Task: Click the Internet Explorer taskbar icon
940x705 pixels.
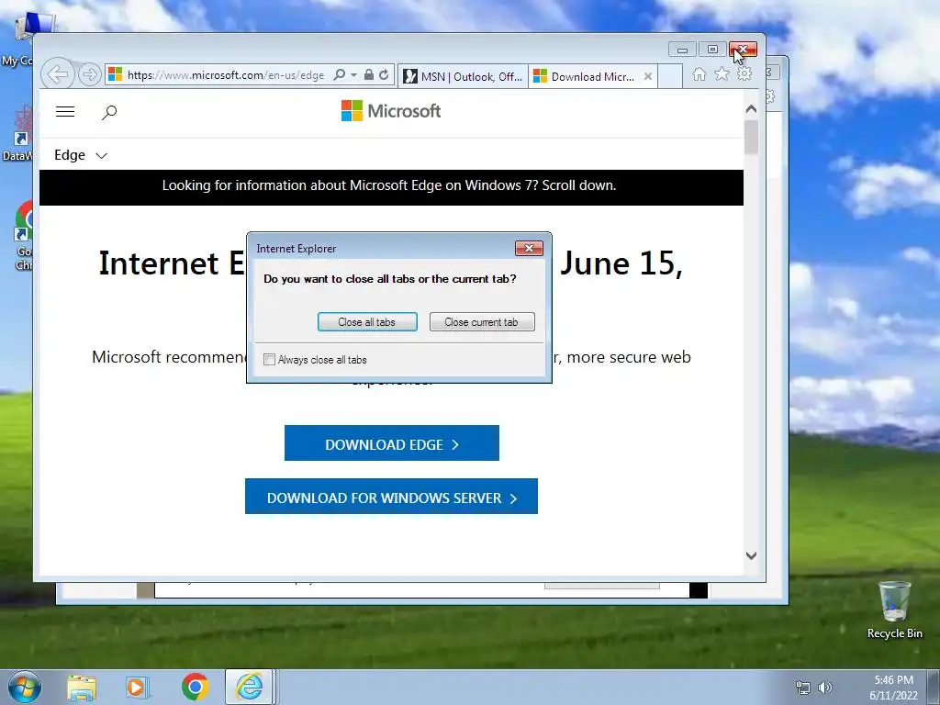Action: point(250,687)
